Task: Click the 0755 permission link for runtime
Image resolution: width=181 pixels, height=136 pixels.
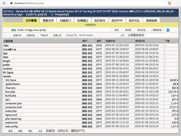Action: (99, 69)
